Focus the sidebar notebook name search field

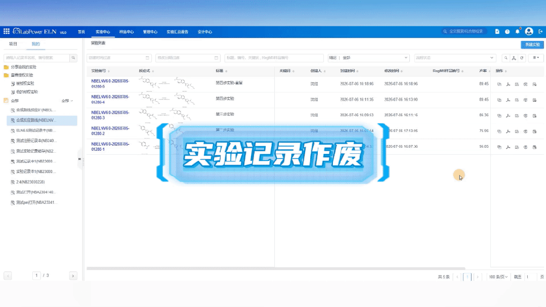click(36, 58)
